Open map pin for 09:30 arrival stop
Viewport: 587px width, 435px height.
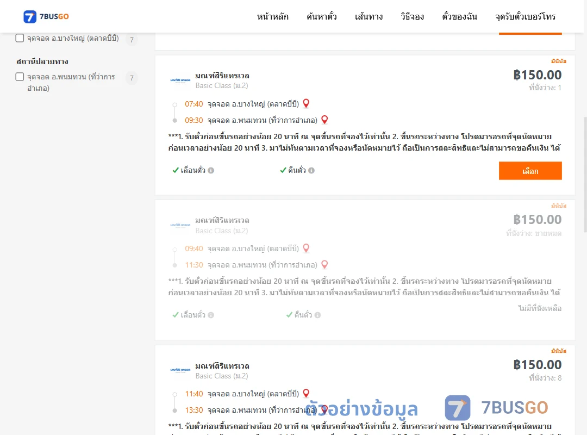(324, 120)
